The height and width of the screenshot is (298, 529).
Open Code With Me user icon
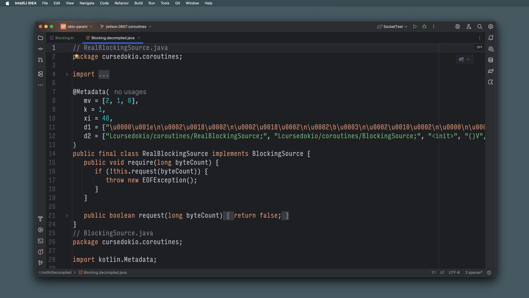[469, 26]
